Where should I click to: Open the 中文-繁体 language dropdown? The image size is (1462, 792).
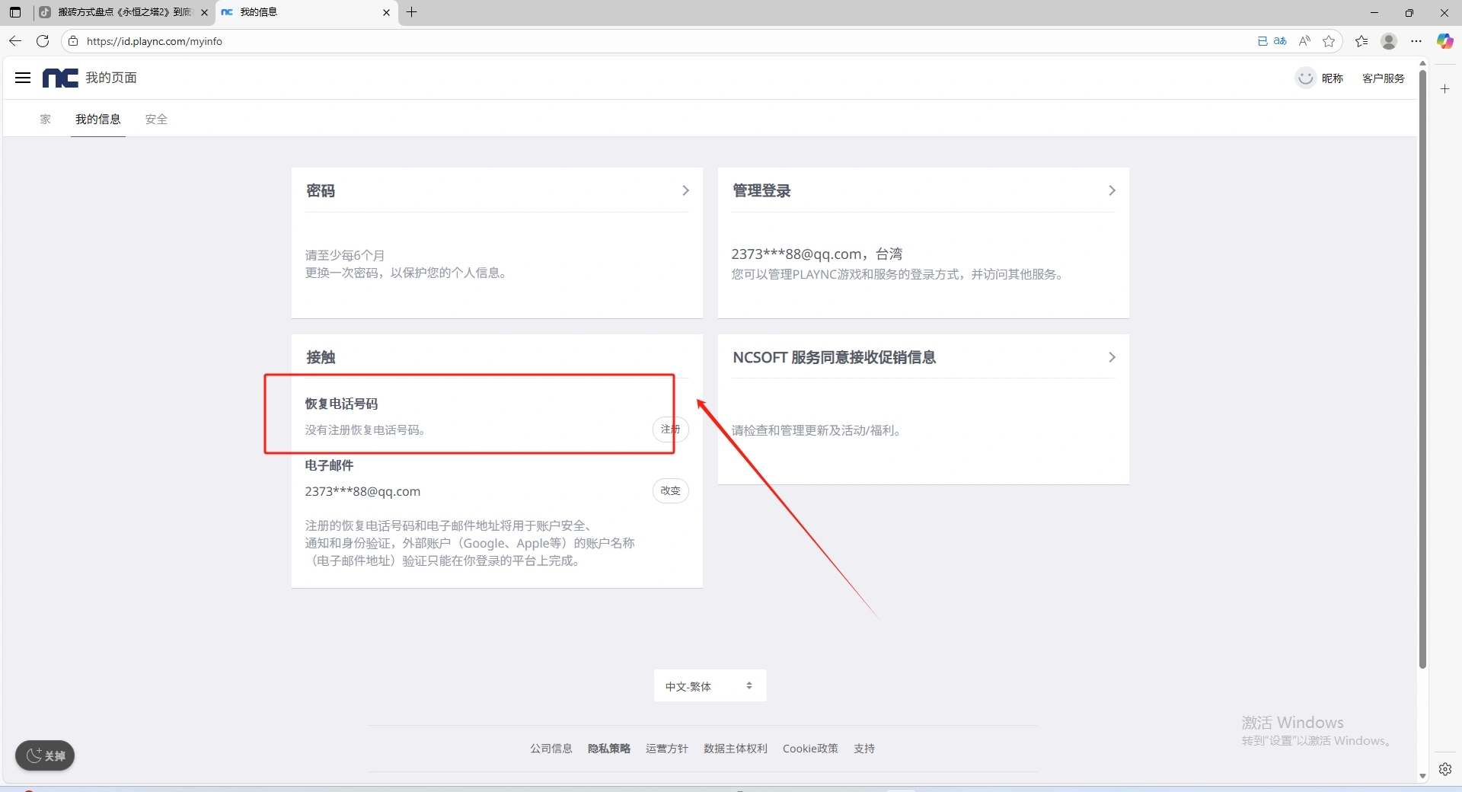pyautogui.click(x=710, y=686)
